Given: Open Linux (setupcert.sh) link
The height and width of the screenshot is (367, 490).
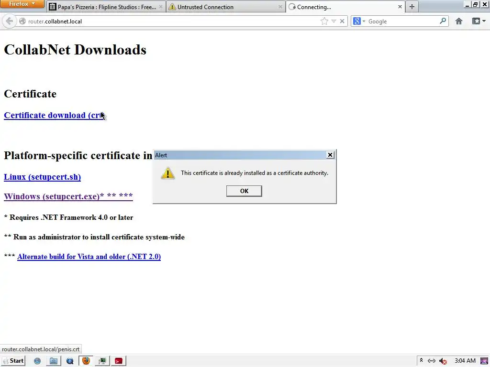Looking at the screenshot, I should click(x=42, y=177).
